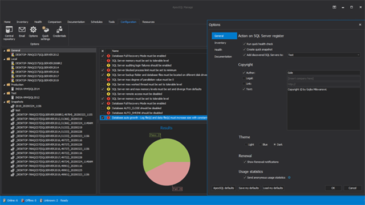Switch to the Inventory ribbon tab
This screenshot has height=205, width=365.
pyautogui.click(x=22, y=22)
